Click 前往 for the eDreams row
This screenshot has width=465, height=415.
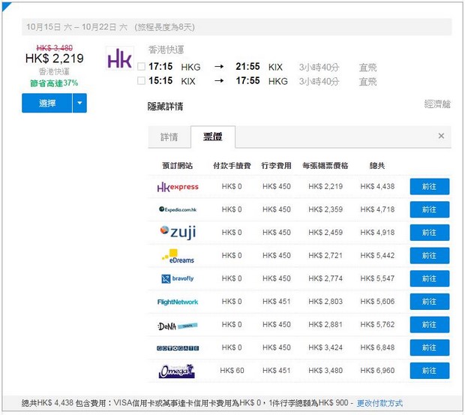[x=430, y=255]
